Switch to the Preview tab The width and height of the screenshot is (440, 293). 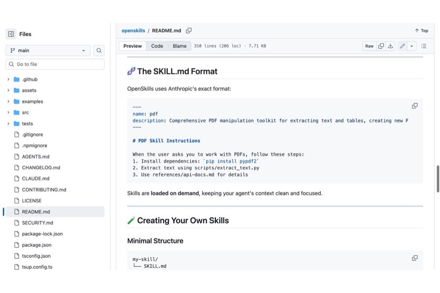coord(132,46)
